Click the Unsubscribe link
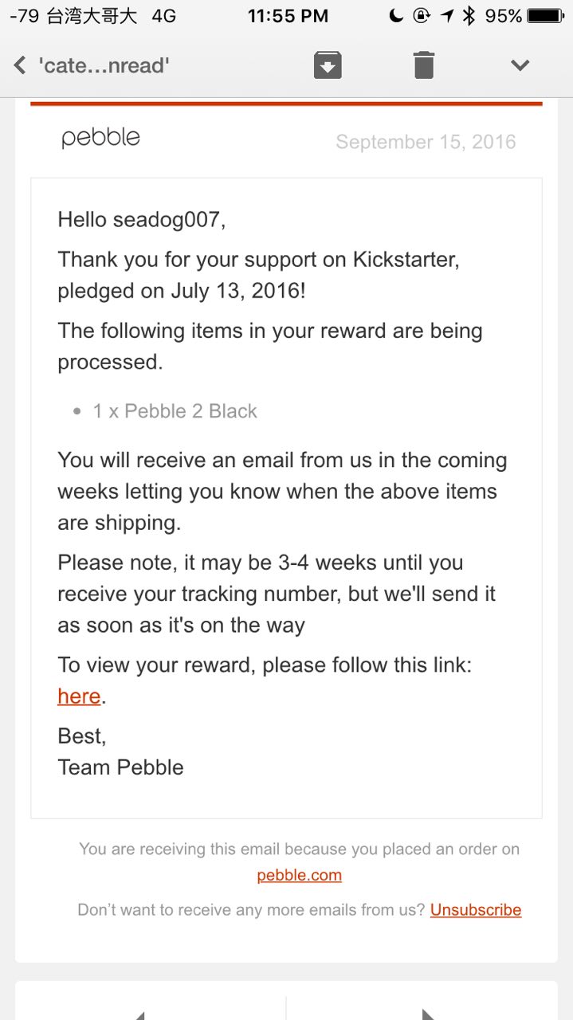Viewport: 573px width, 1020px height. (476, 909)
